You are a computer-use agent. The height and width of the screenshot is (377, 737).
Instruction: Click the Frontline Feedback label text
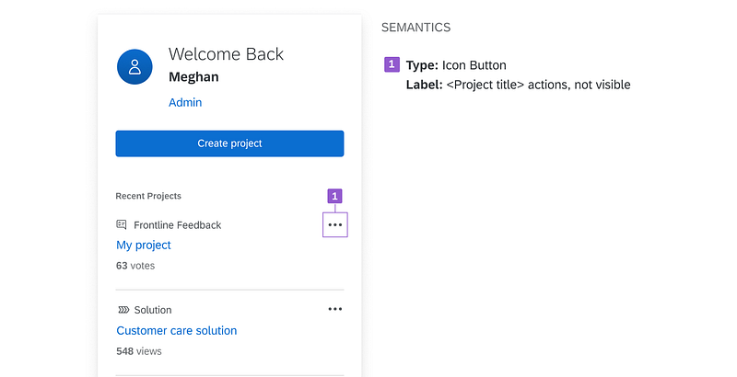click(x=178, y=224)
